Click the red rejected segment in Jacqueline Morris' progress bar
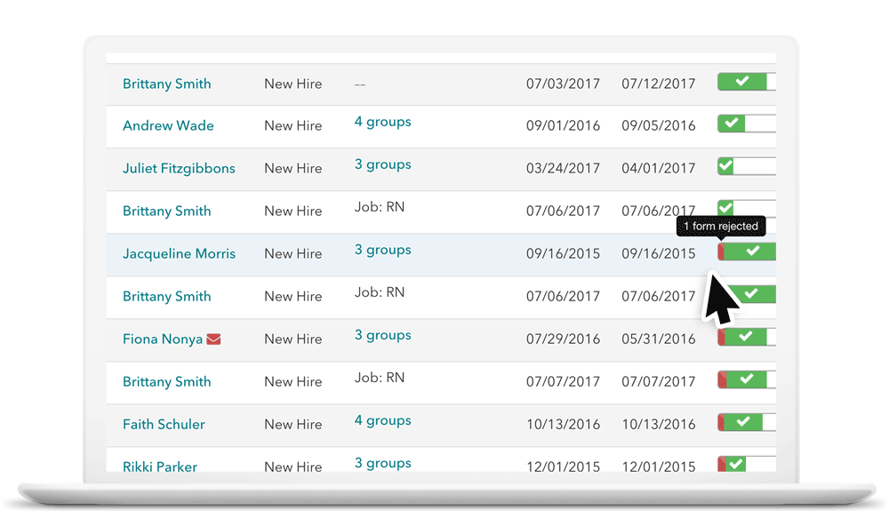 (x=721, y=252)
